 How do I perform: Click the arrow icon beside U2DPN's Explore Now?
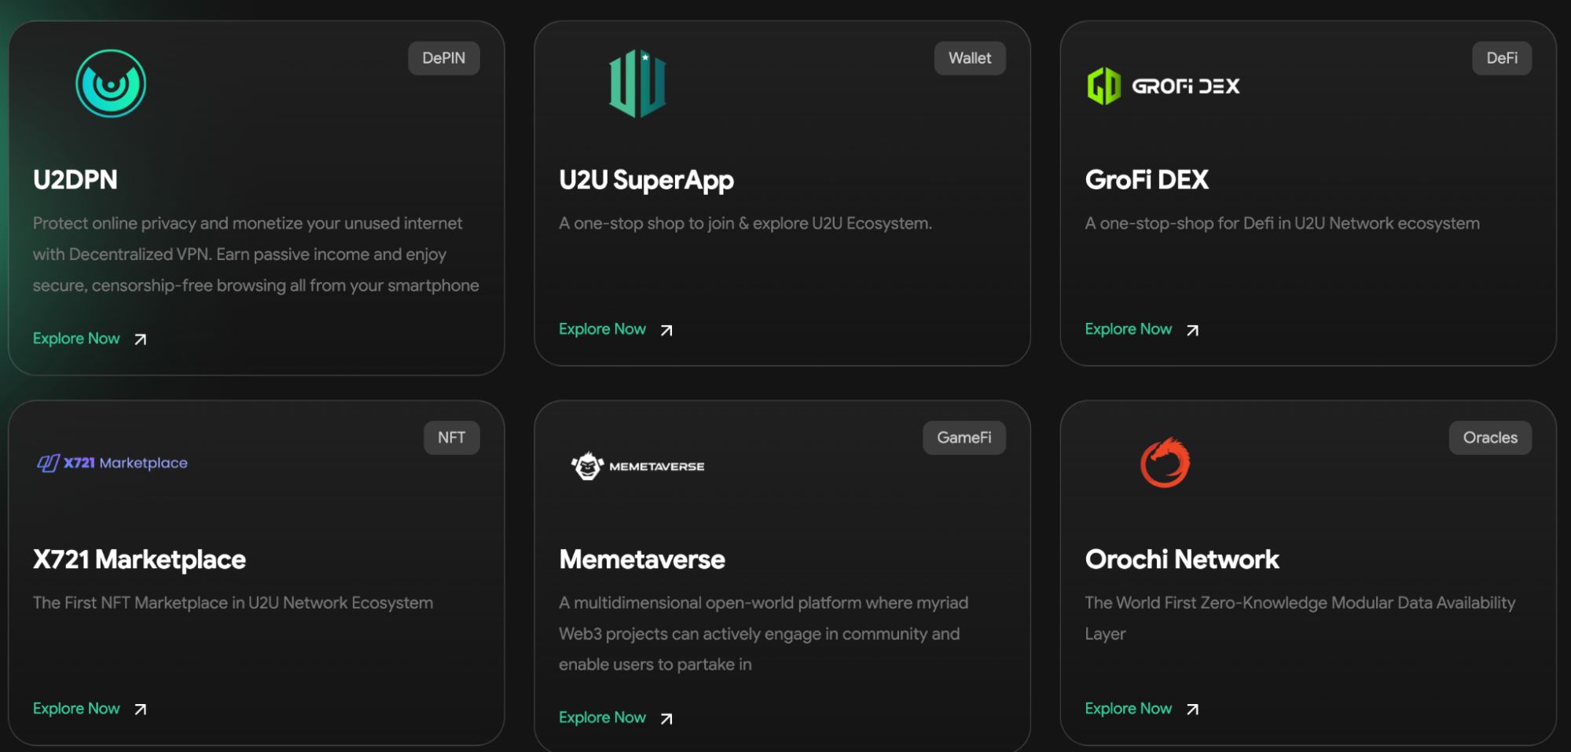click(x=141, y=339)
